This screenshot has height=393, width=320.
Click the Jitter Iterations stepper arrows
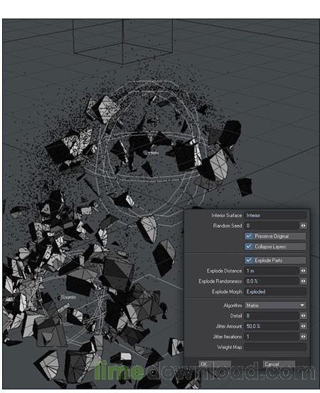(303, 337)
